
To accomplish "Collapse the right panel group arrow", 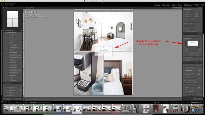I will point(204,54).
